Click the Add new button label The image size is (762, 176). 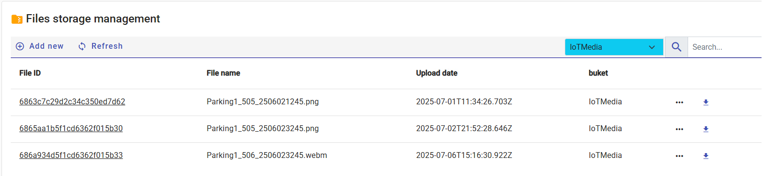pos(46,46)
